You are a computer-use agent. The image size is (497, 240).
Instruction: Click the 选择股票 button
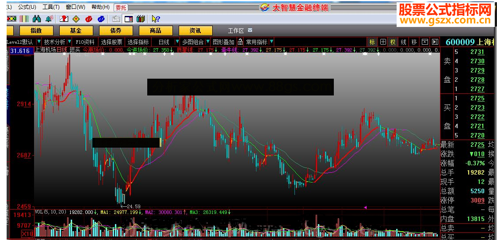112,42
